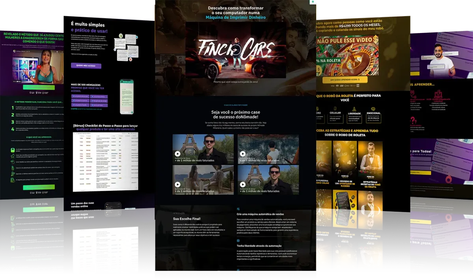
Task: Click the LIBERDADE icon on roulette page
Action: [x=354, y=109]
